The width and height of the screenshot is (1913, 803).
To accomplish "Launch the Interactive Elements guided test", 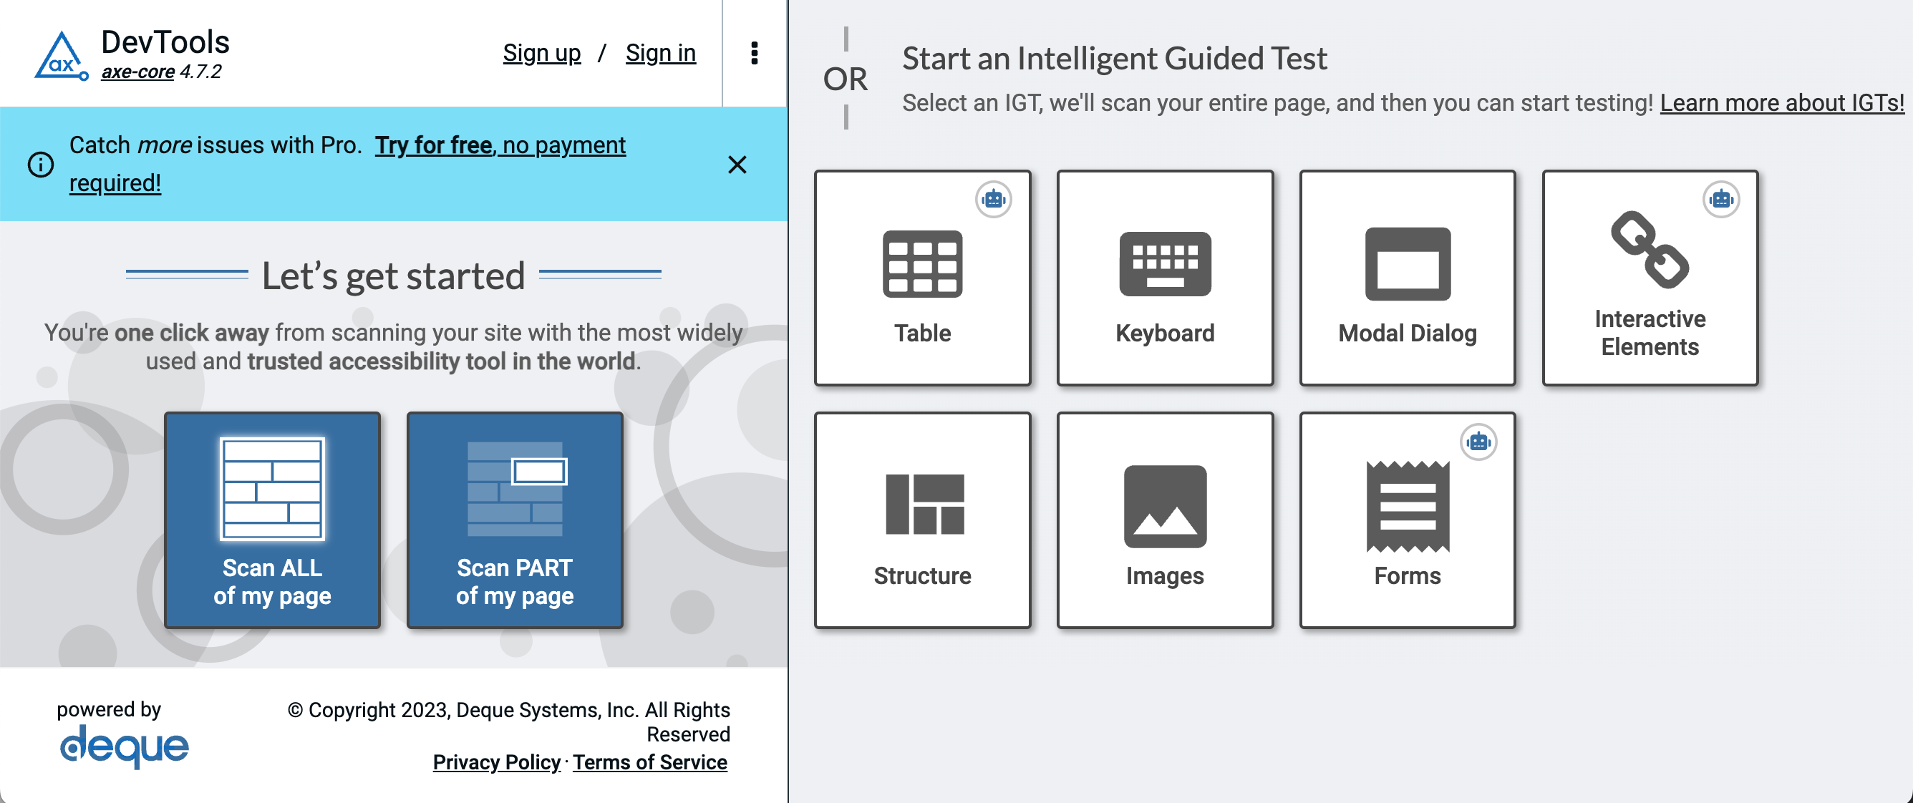I will tap(1650, 278).
